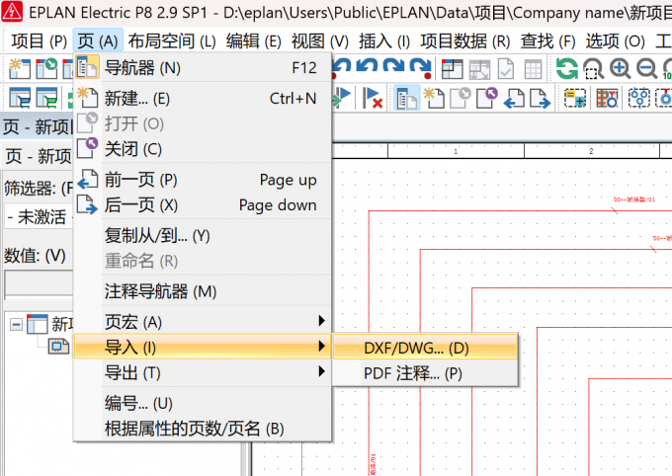This screenshot has width=672, height=476.
Task: Click the zoom window magnifier icon
Action: (594, 68)
